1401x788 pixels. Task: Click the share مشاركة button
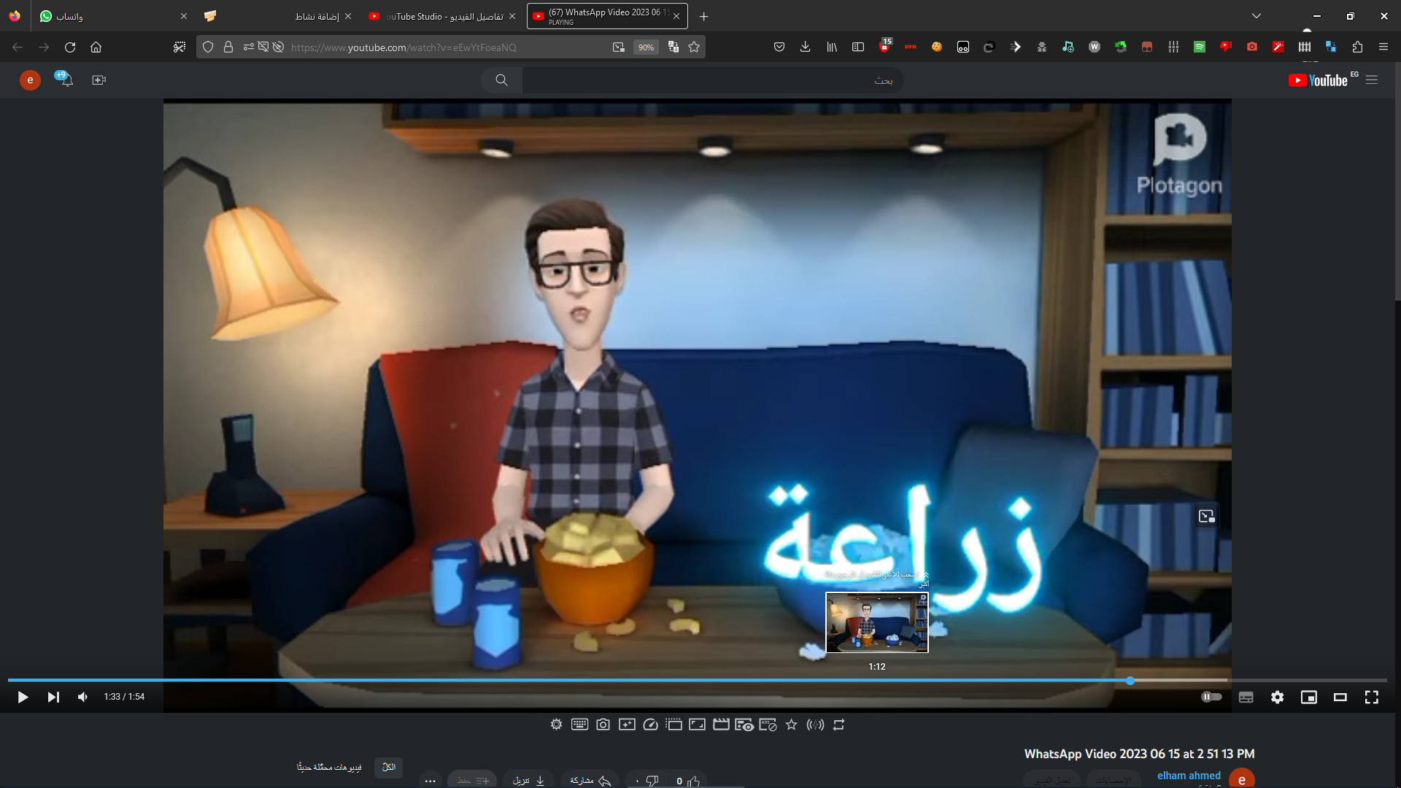[x=590, y=780]
